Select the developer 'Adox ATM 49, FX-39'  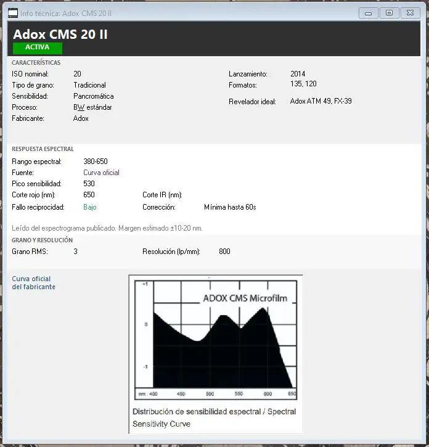[321, 101]
